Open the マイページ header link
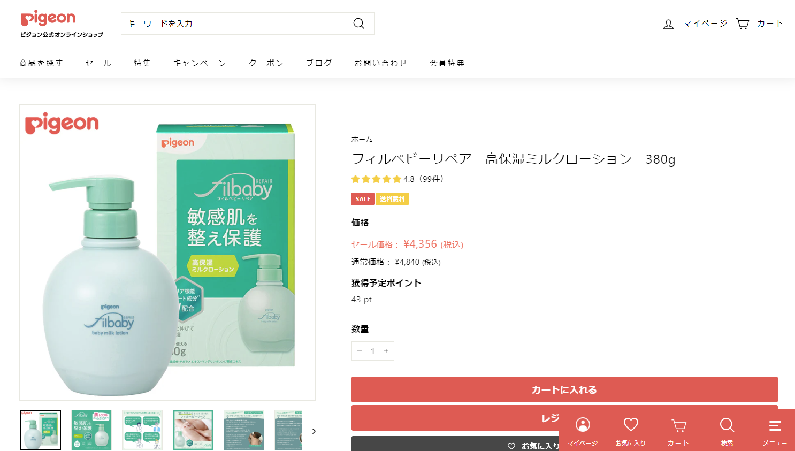 coord(705,24)
